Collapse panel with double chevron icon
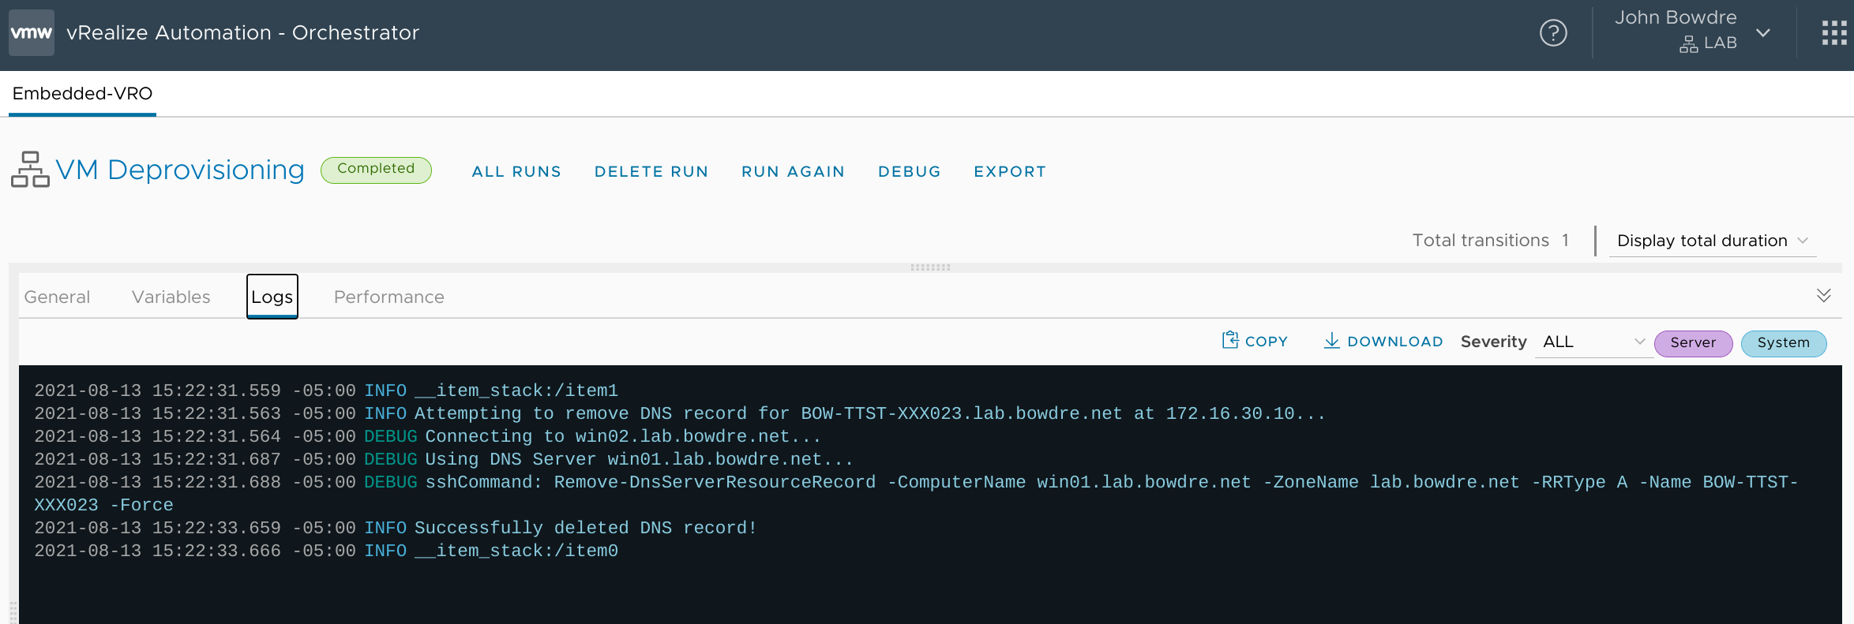This screenshot has width=1854, height=624. [x=1823, y=295]
